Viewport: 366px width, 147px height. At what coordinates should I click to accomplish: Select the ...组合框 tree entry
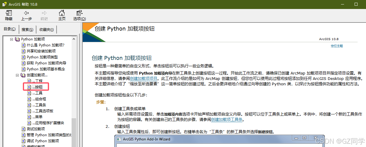[x=39, y=99]
